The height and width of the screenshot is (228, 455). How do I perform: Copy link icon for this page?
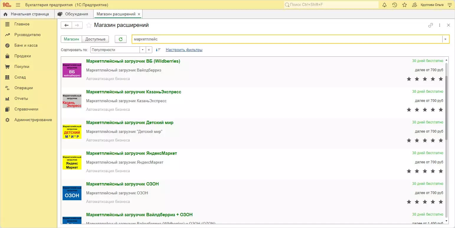point(431,25)
